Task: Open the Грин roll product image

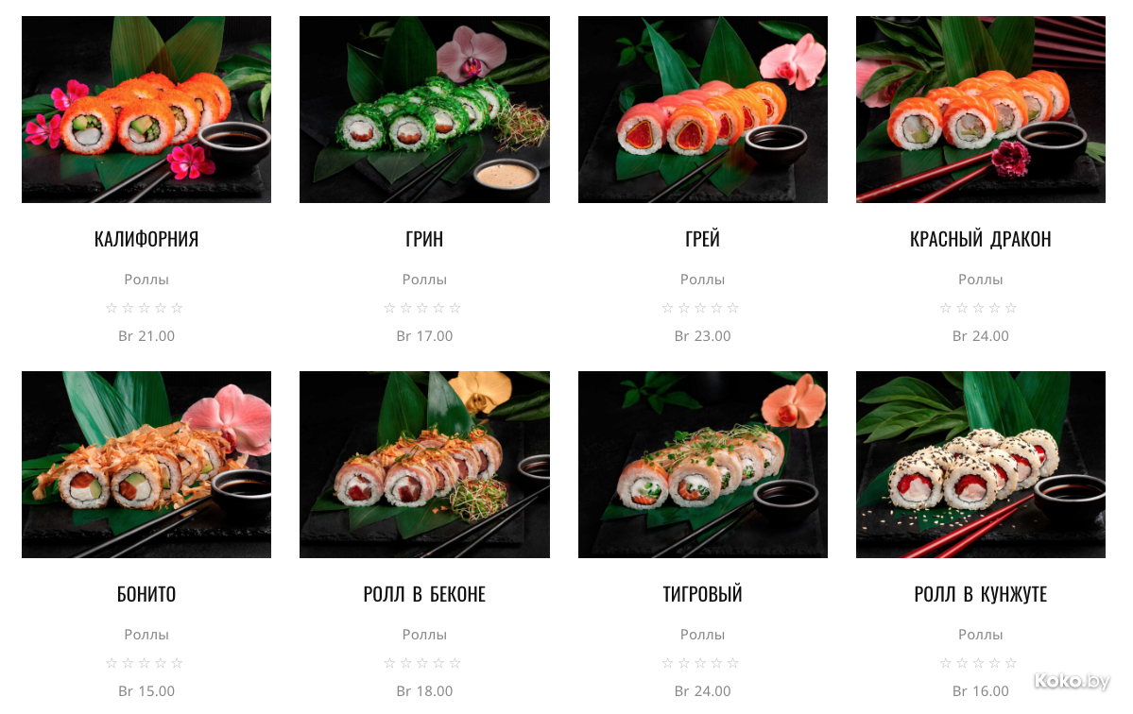Action: click(x=424, y=110)
